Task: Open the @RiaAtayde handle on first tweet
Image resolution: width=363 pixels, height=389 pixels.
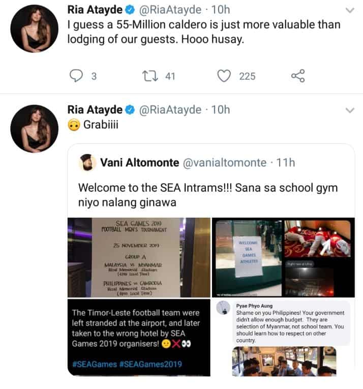Action: pos(170,10)
